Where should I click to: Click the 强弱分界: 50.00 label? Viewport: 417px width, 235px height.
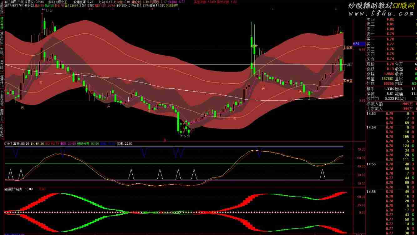tap(89, 144)
